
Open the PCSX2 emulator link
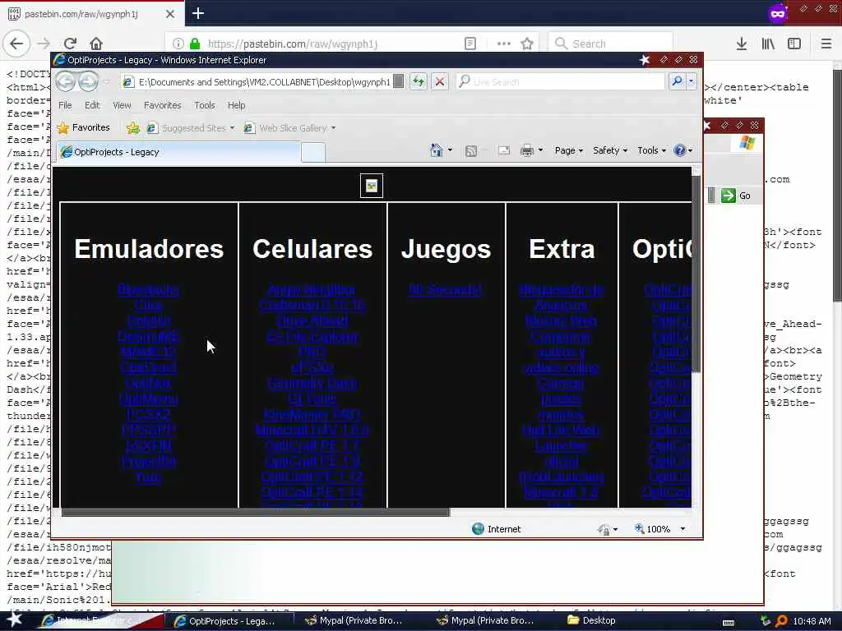tap(149, 414)
